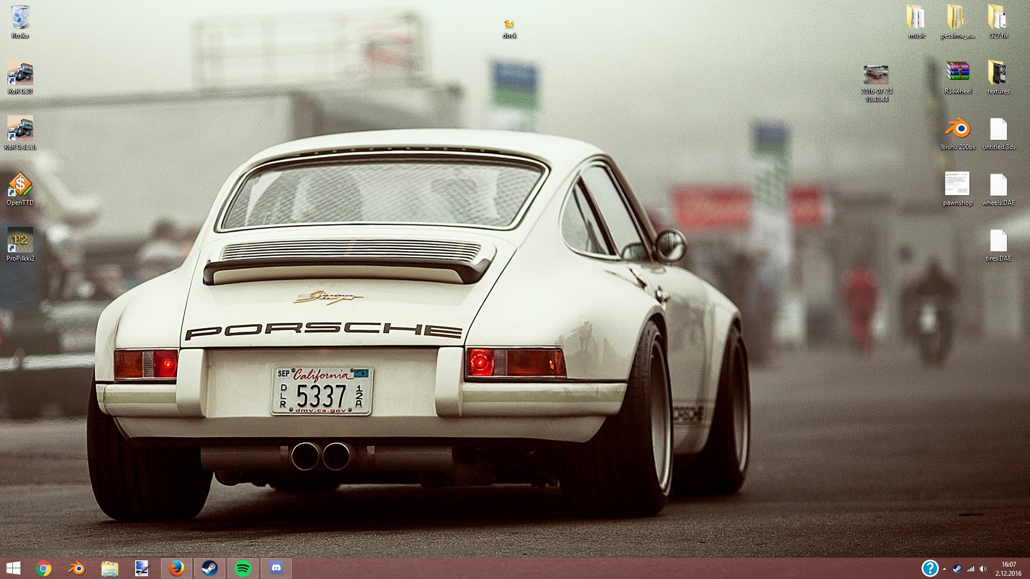Open the clock showing 16:07 2.12.2016
The height and width of the screenshot is (579, 1030).
(x=1008, y=569)
